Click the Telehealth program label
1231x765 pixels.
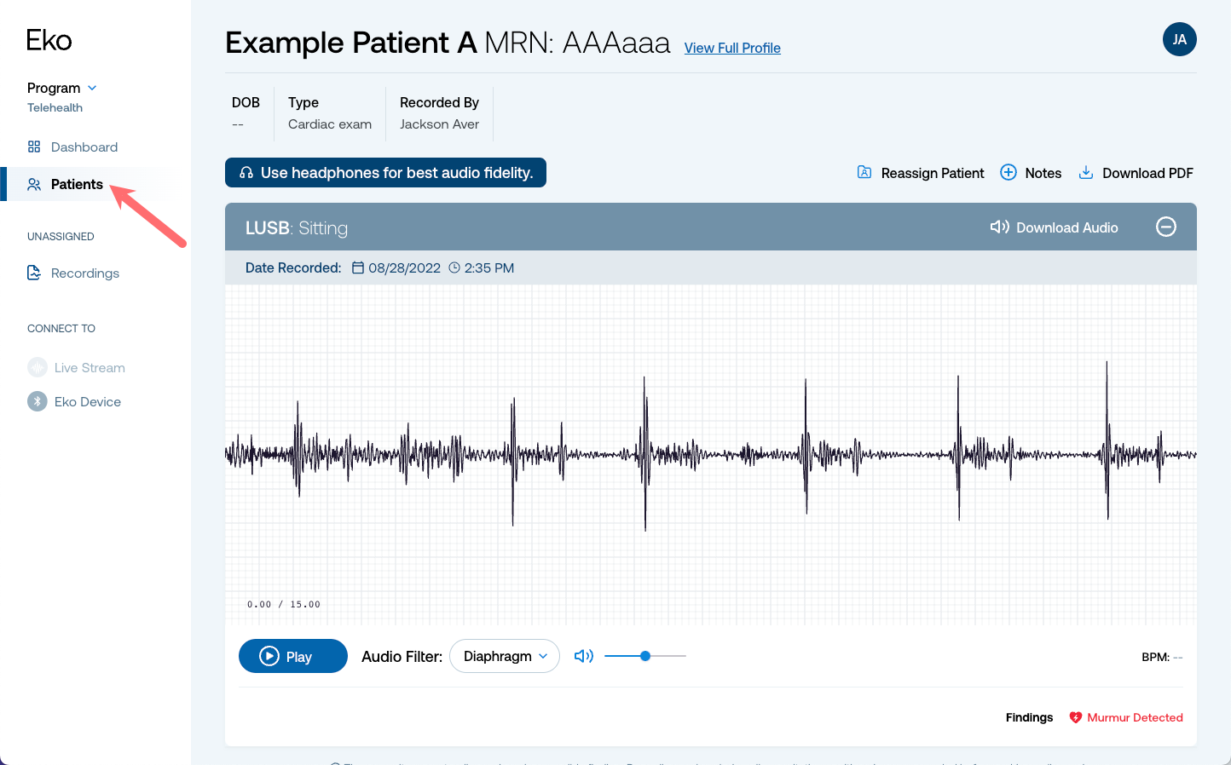click(55, 107)
